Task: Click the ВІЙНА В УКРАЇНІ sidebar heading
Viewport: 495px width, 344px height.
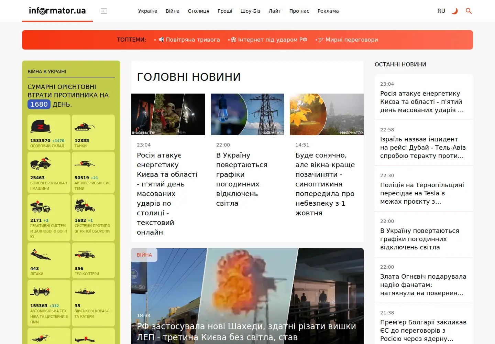Action: click(x=47, y=72)
